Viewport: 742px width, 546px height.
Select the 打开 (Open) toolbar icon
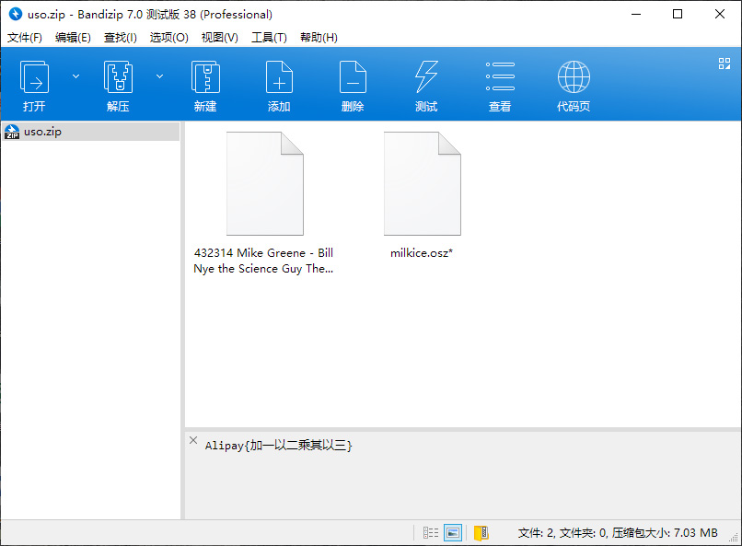pos(35,83)
